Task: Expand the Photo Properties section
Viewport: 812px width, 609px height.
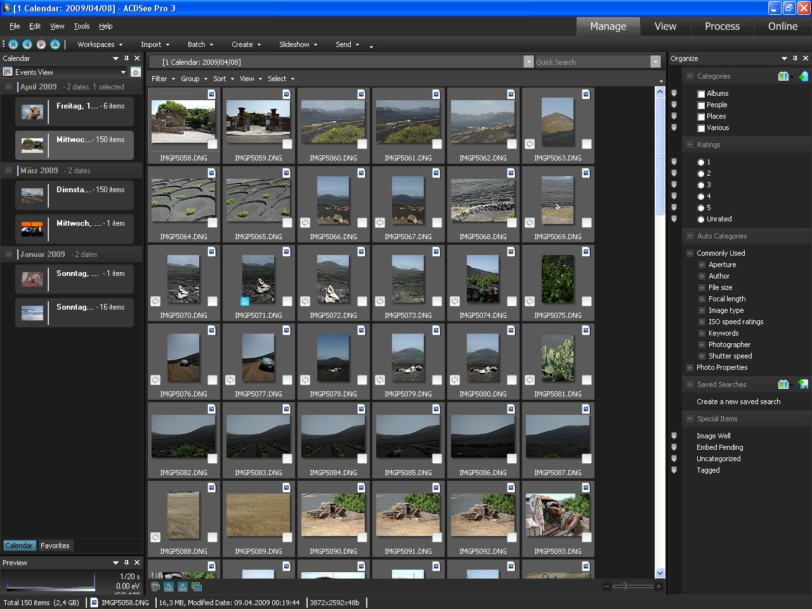Action: tap(691, 367)
